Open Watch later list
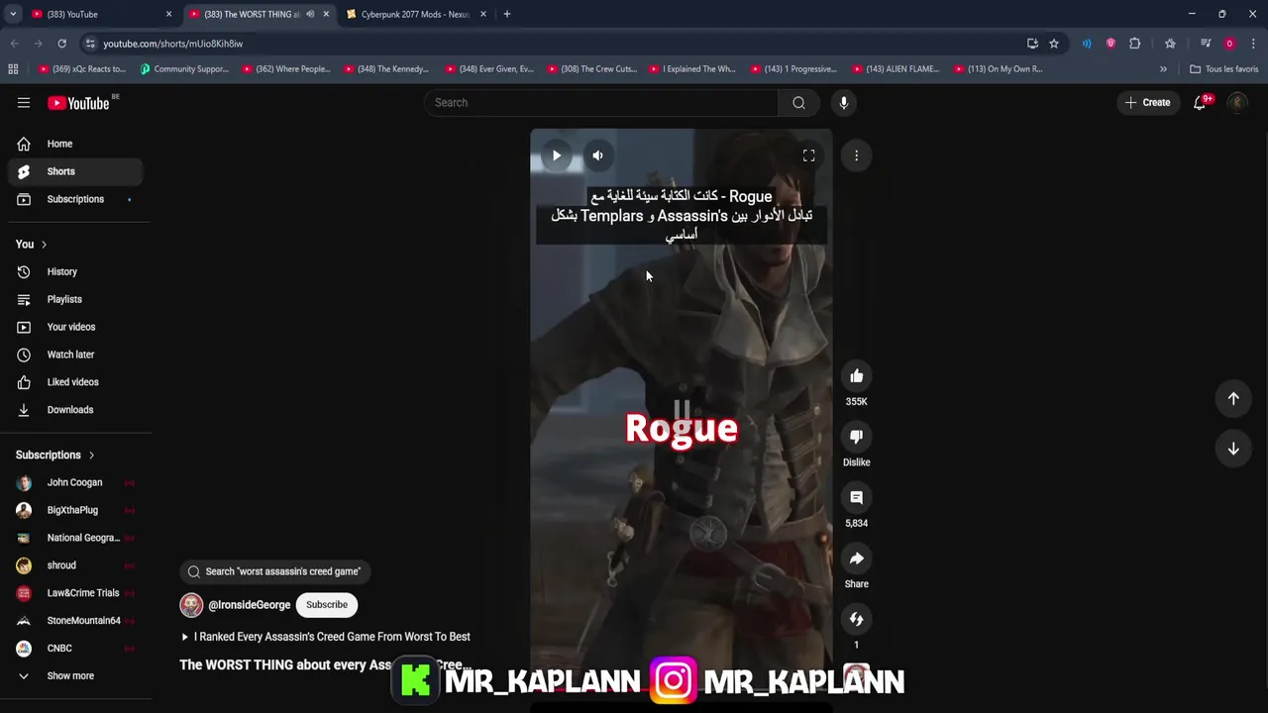Viewport: 1268px width, 713px height. 75,355
